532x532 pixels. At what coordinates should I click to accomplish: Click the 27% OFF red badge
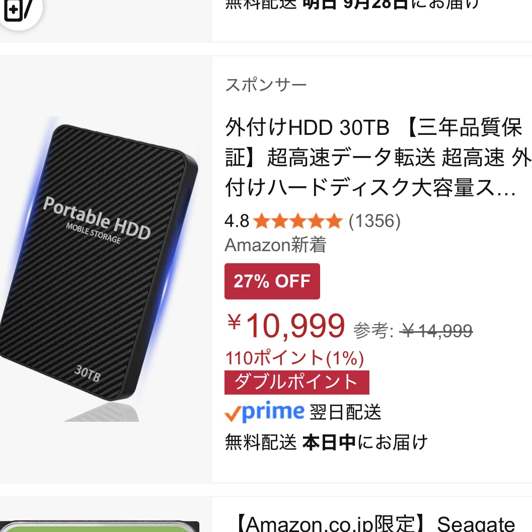click(x=272, y=281)
